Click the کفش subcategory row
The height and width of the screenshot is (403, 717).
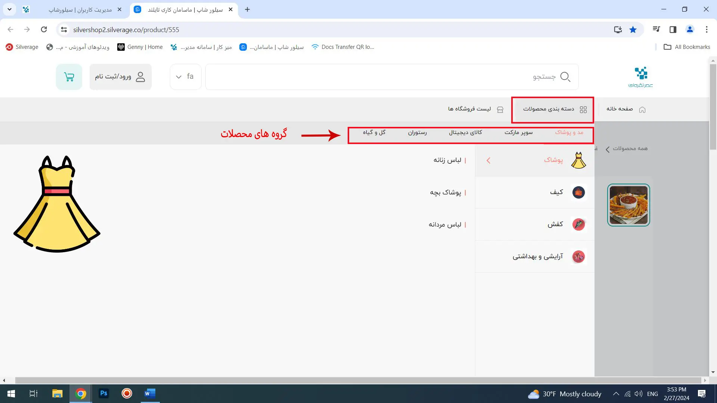[535, 225]
